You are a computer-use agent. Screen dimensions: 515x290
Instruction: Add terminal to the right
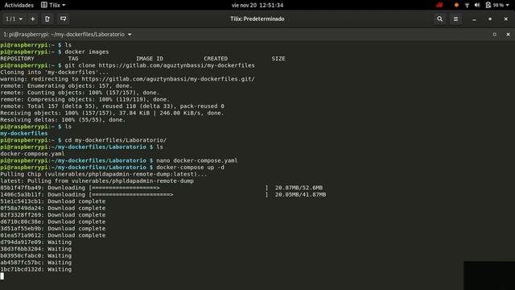point(47,19)
